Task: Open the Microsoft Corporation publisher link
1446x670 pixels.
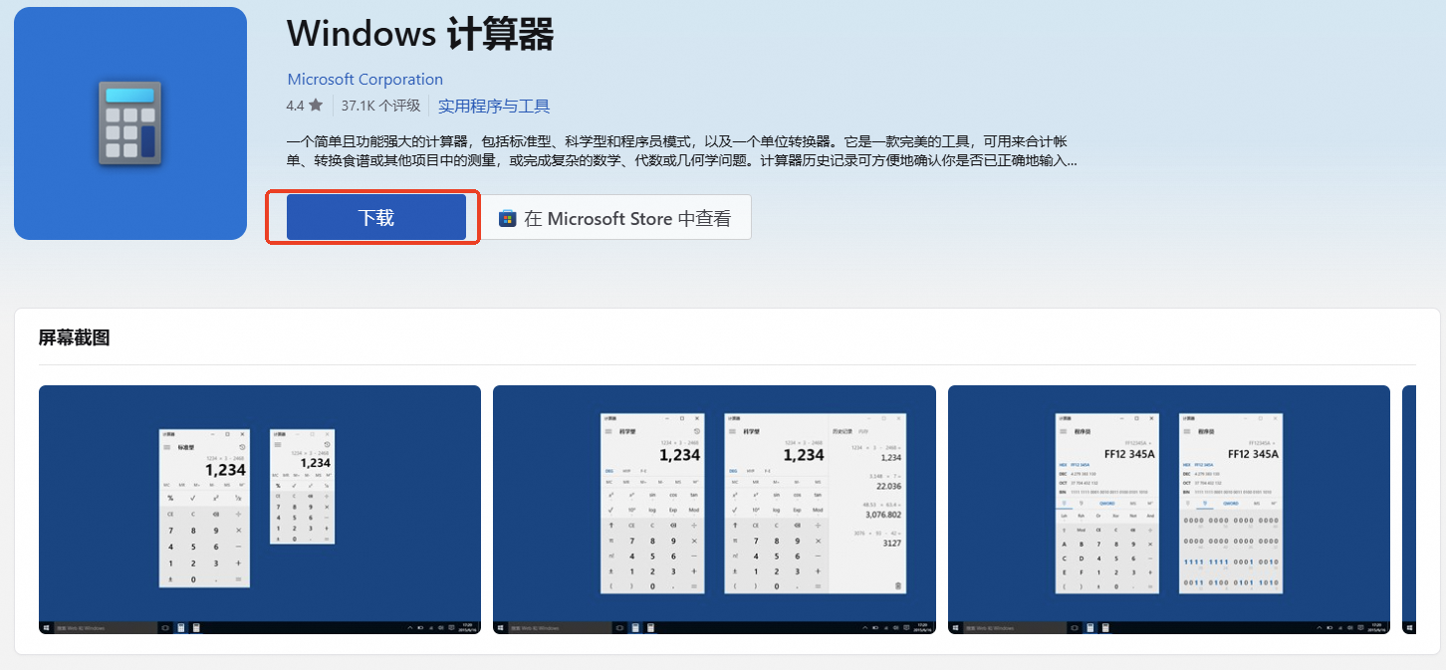Action: tap(364, 80)
